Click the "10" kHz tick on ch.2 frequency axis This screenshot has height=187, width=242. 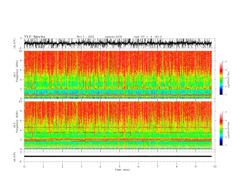pyautogui.click(x=20, y=101)
